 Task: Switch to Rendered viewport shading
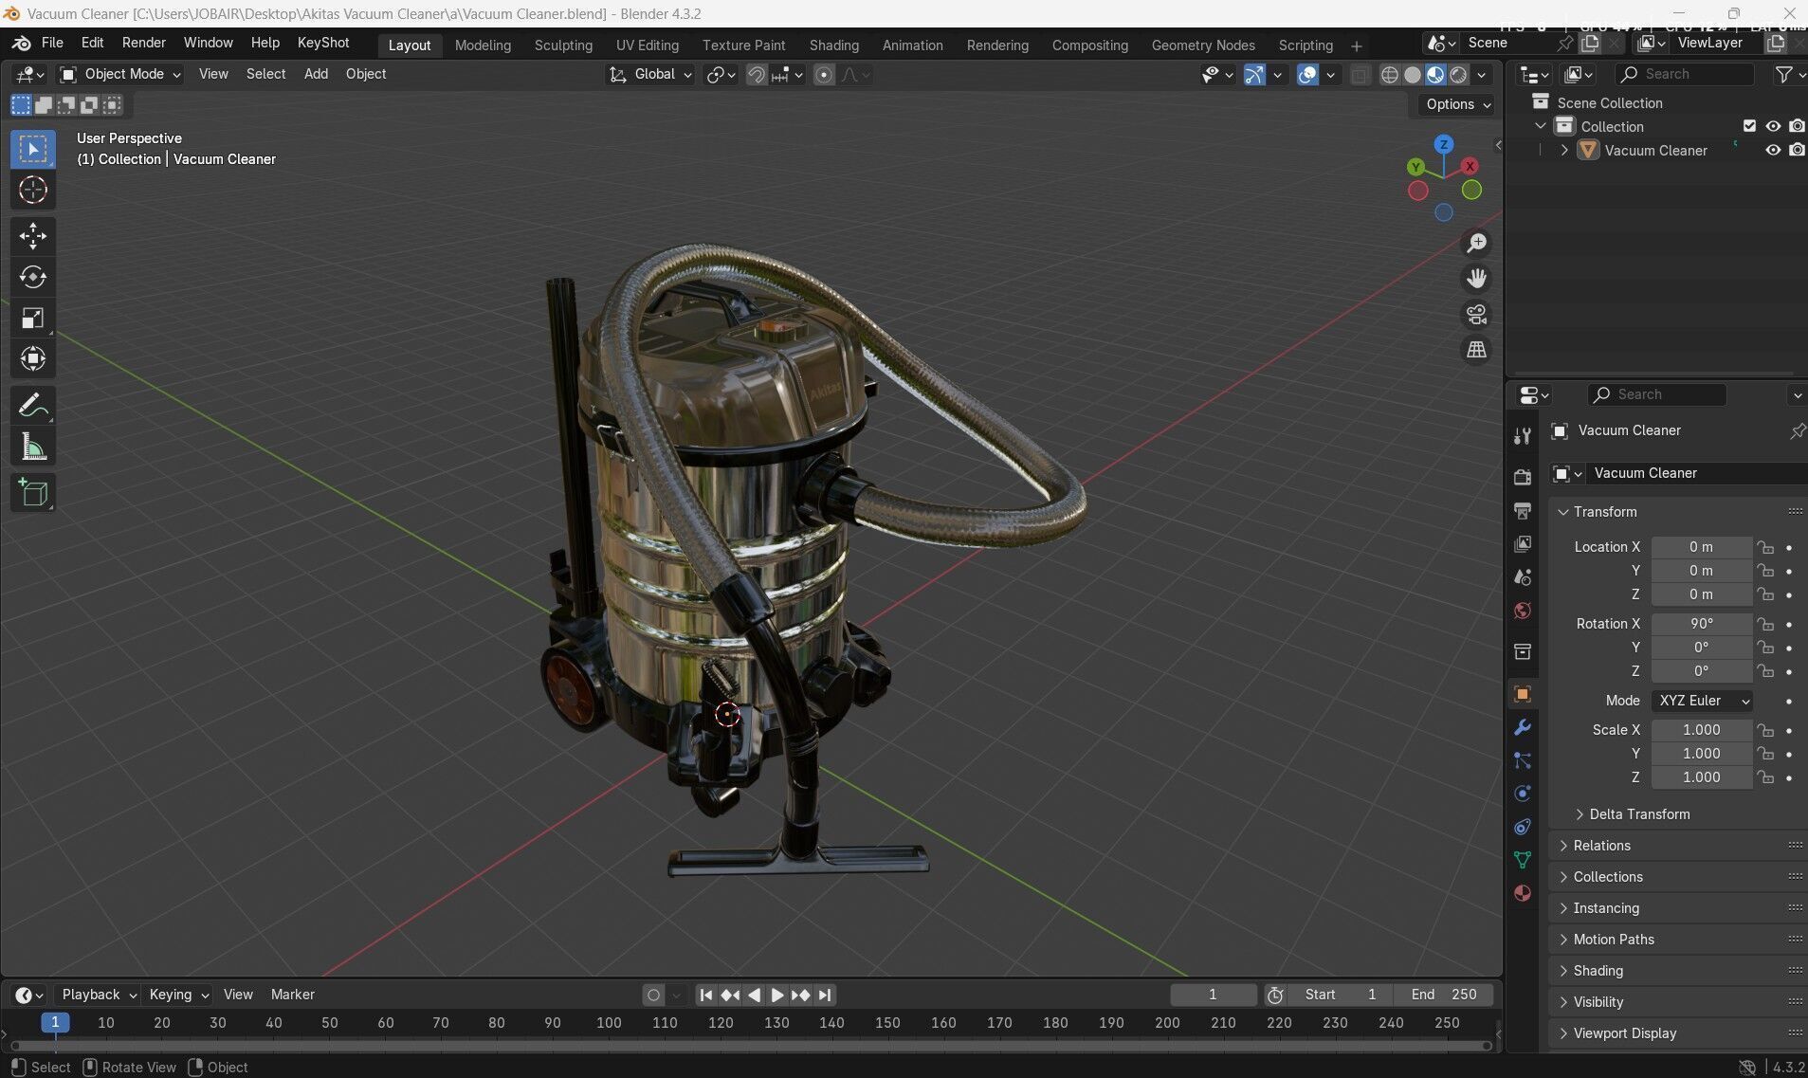1459,75
